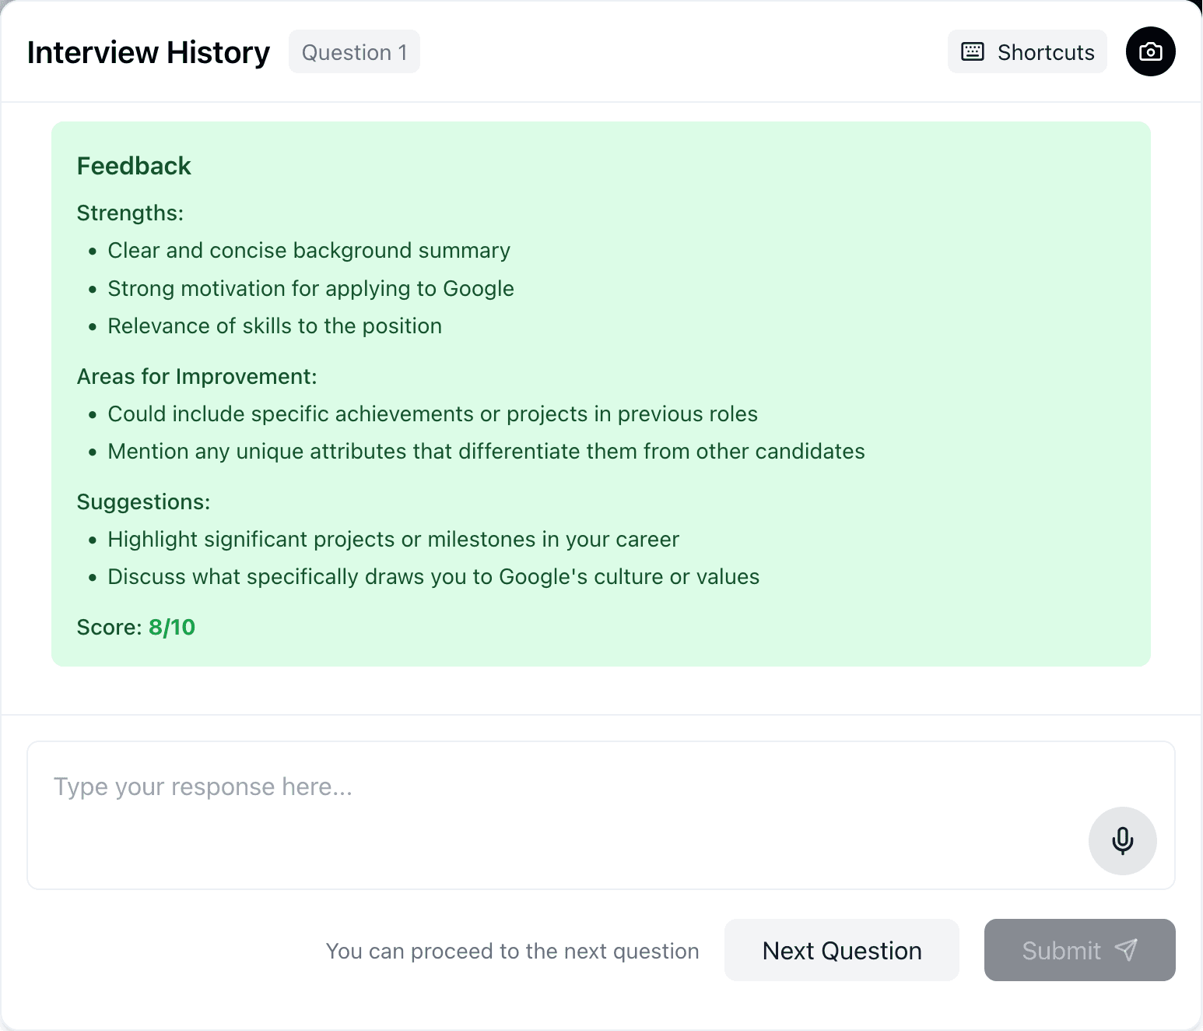Click 'Clear and concise background summary' bullet
Image resolution: width=1203 pixels, height=1031 pixels.
(309, 250)
